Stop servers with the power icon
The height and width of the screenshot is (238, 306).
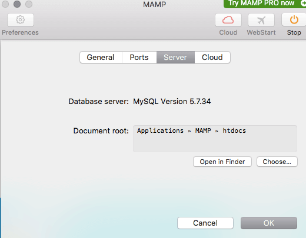point(294,20)
